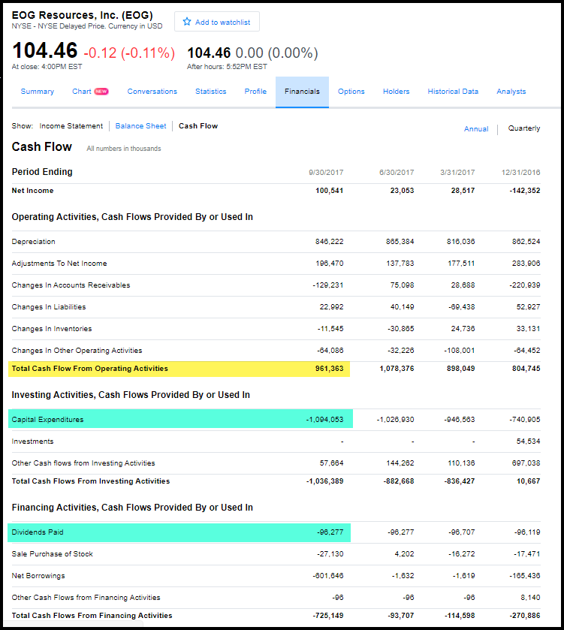Click Inventories value -30,865

pos(400,328)
